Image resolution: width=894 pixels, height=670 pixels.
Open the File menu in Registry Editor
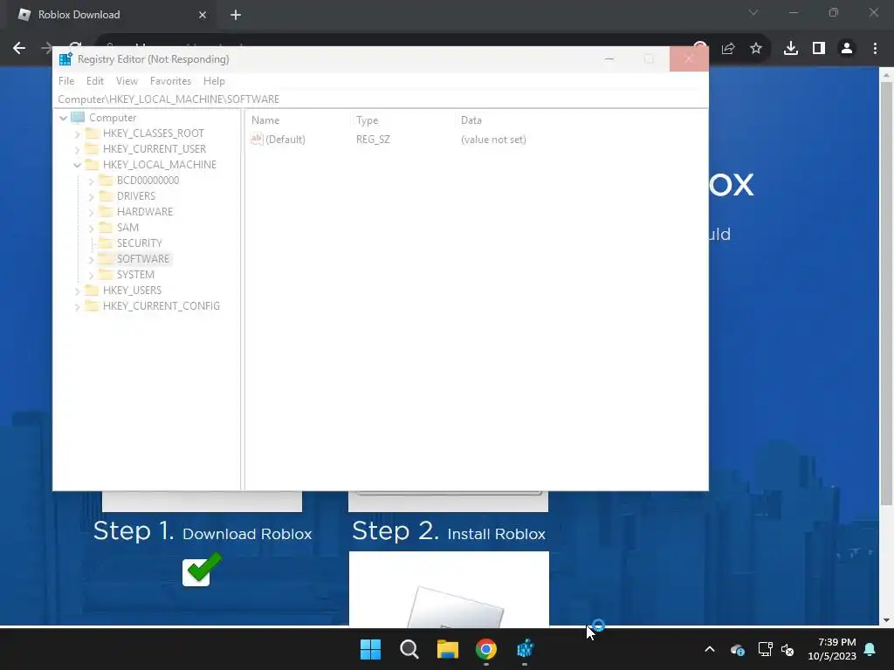(66, 81)
